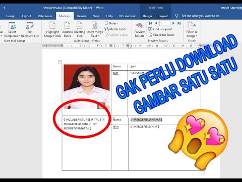Insert an Address Block
The width and height of the screenshot is (242, 182).
(68, 30)
